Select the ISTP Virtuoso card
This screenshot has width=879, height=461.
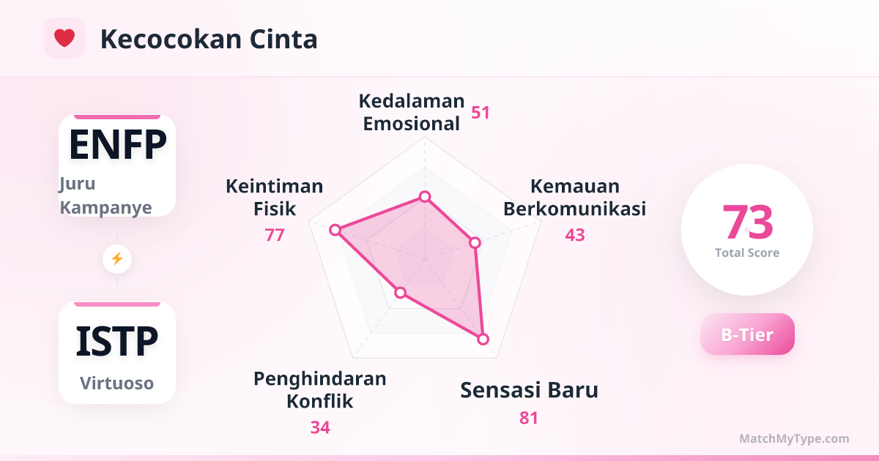[117, 353]
